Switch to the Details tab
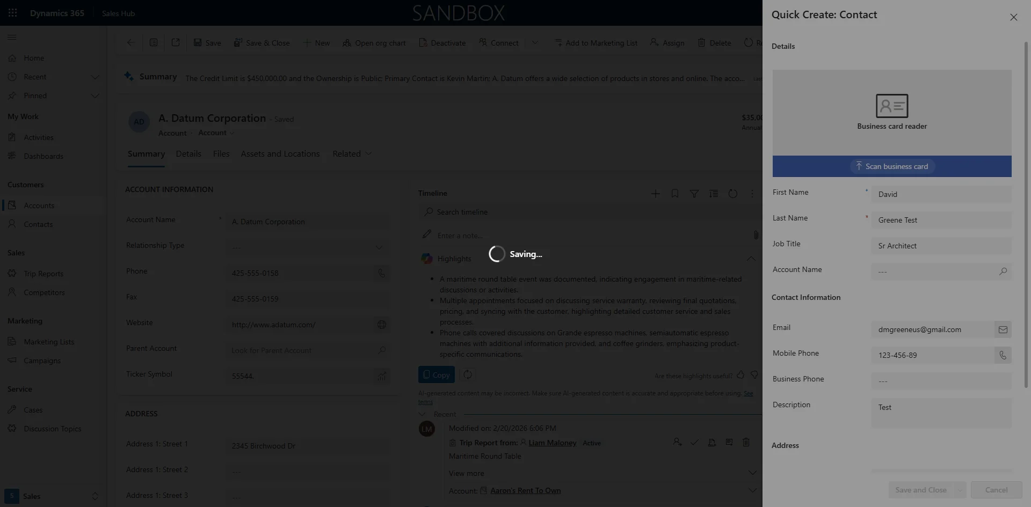Screen dimensions: 1031x507 point(188,153)
